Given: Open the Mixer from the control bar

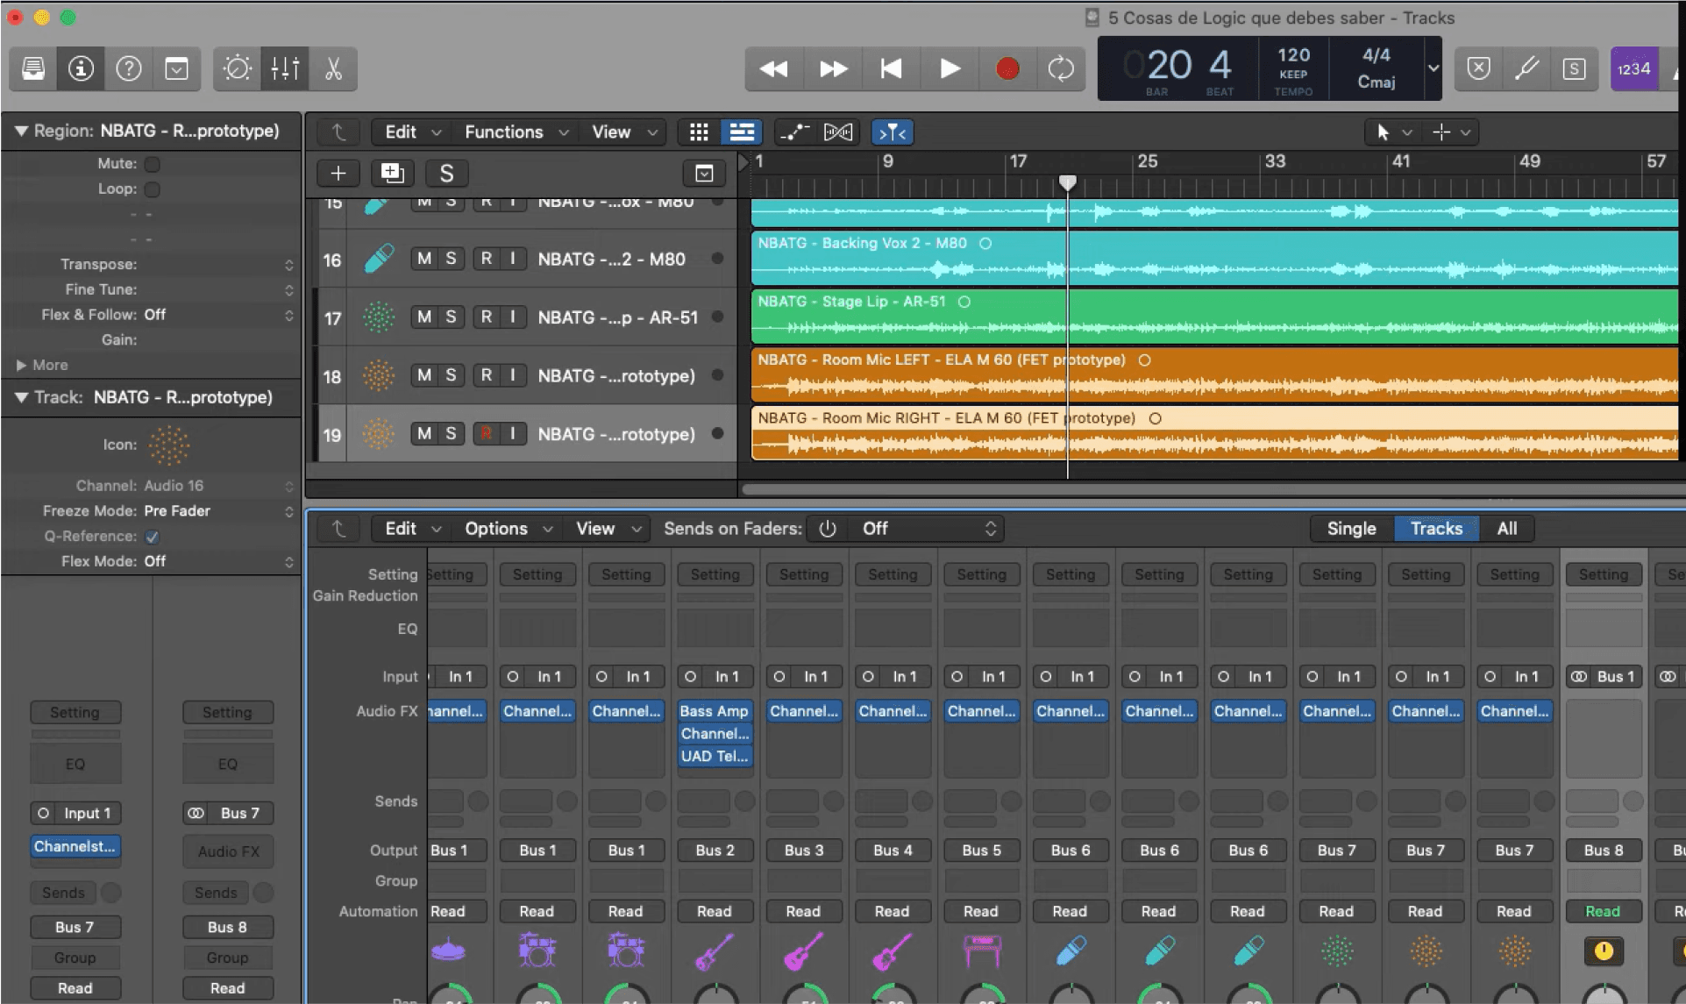Looking at the screenshot, I should (285, 68).
